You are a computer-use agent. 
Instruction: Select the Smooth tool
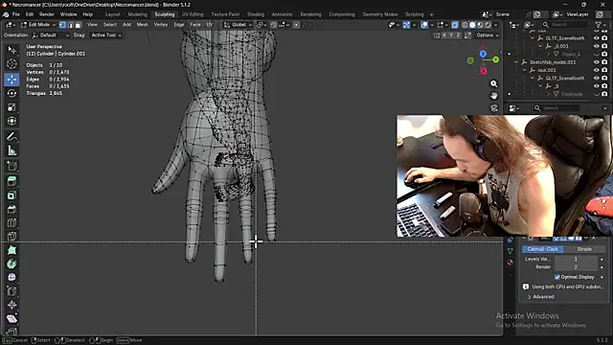11,277
